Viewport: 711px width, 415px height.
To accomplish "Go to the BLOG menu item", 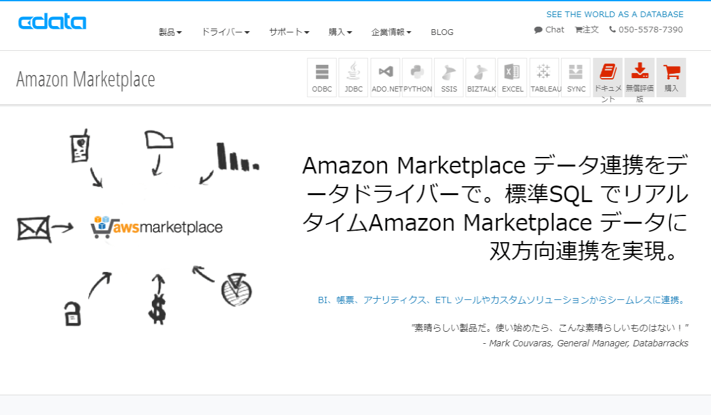I will (x=442, y=32).
